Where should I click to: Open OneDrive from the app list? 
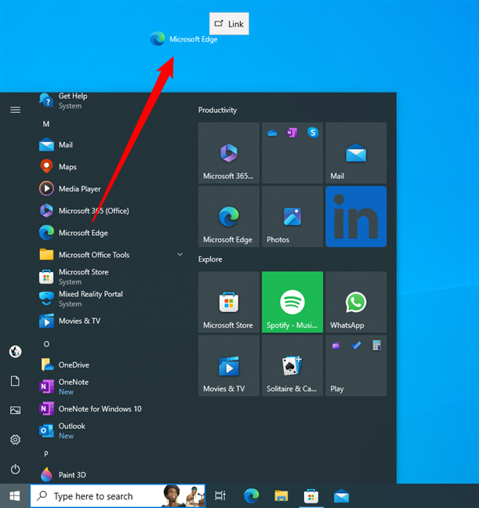coord(111,365)
